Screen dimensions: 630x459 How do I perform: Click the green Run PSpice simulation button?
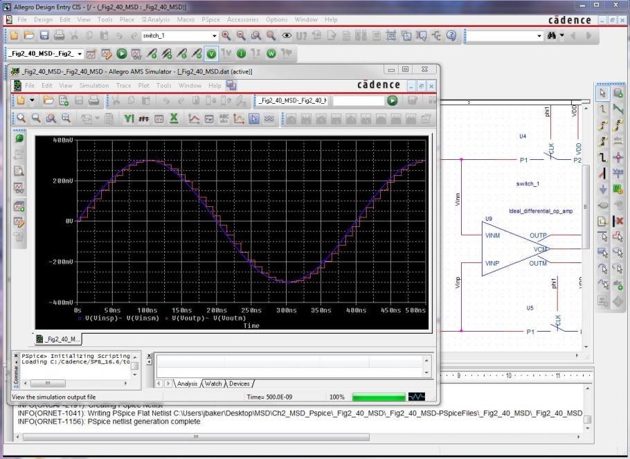[x=122, y=53]
